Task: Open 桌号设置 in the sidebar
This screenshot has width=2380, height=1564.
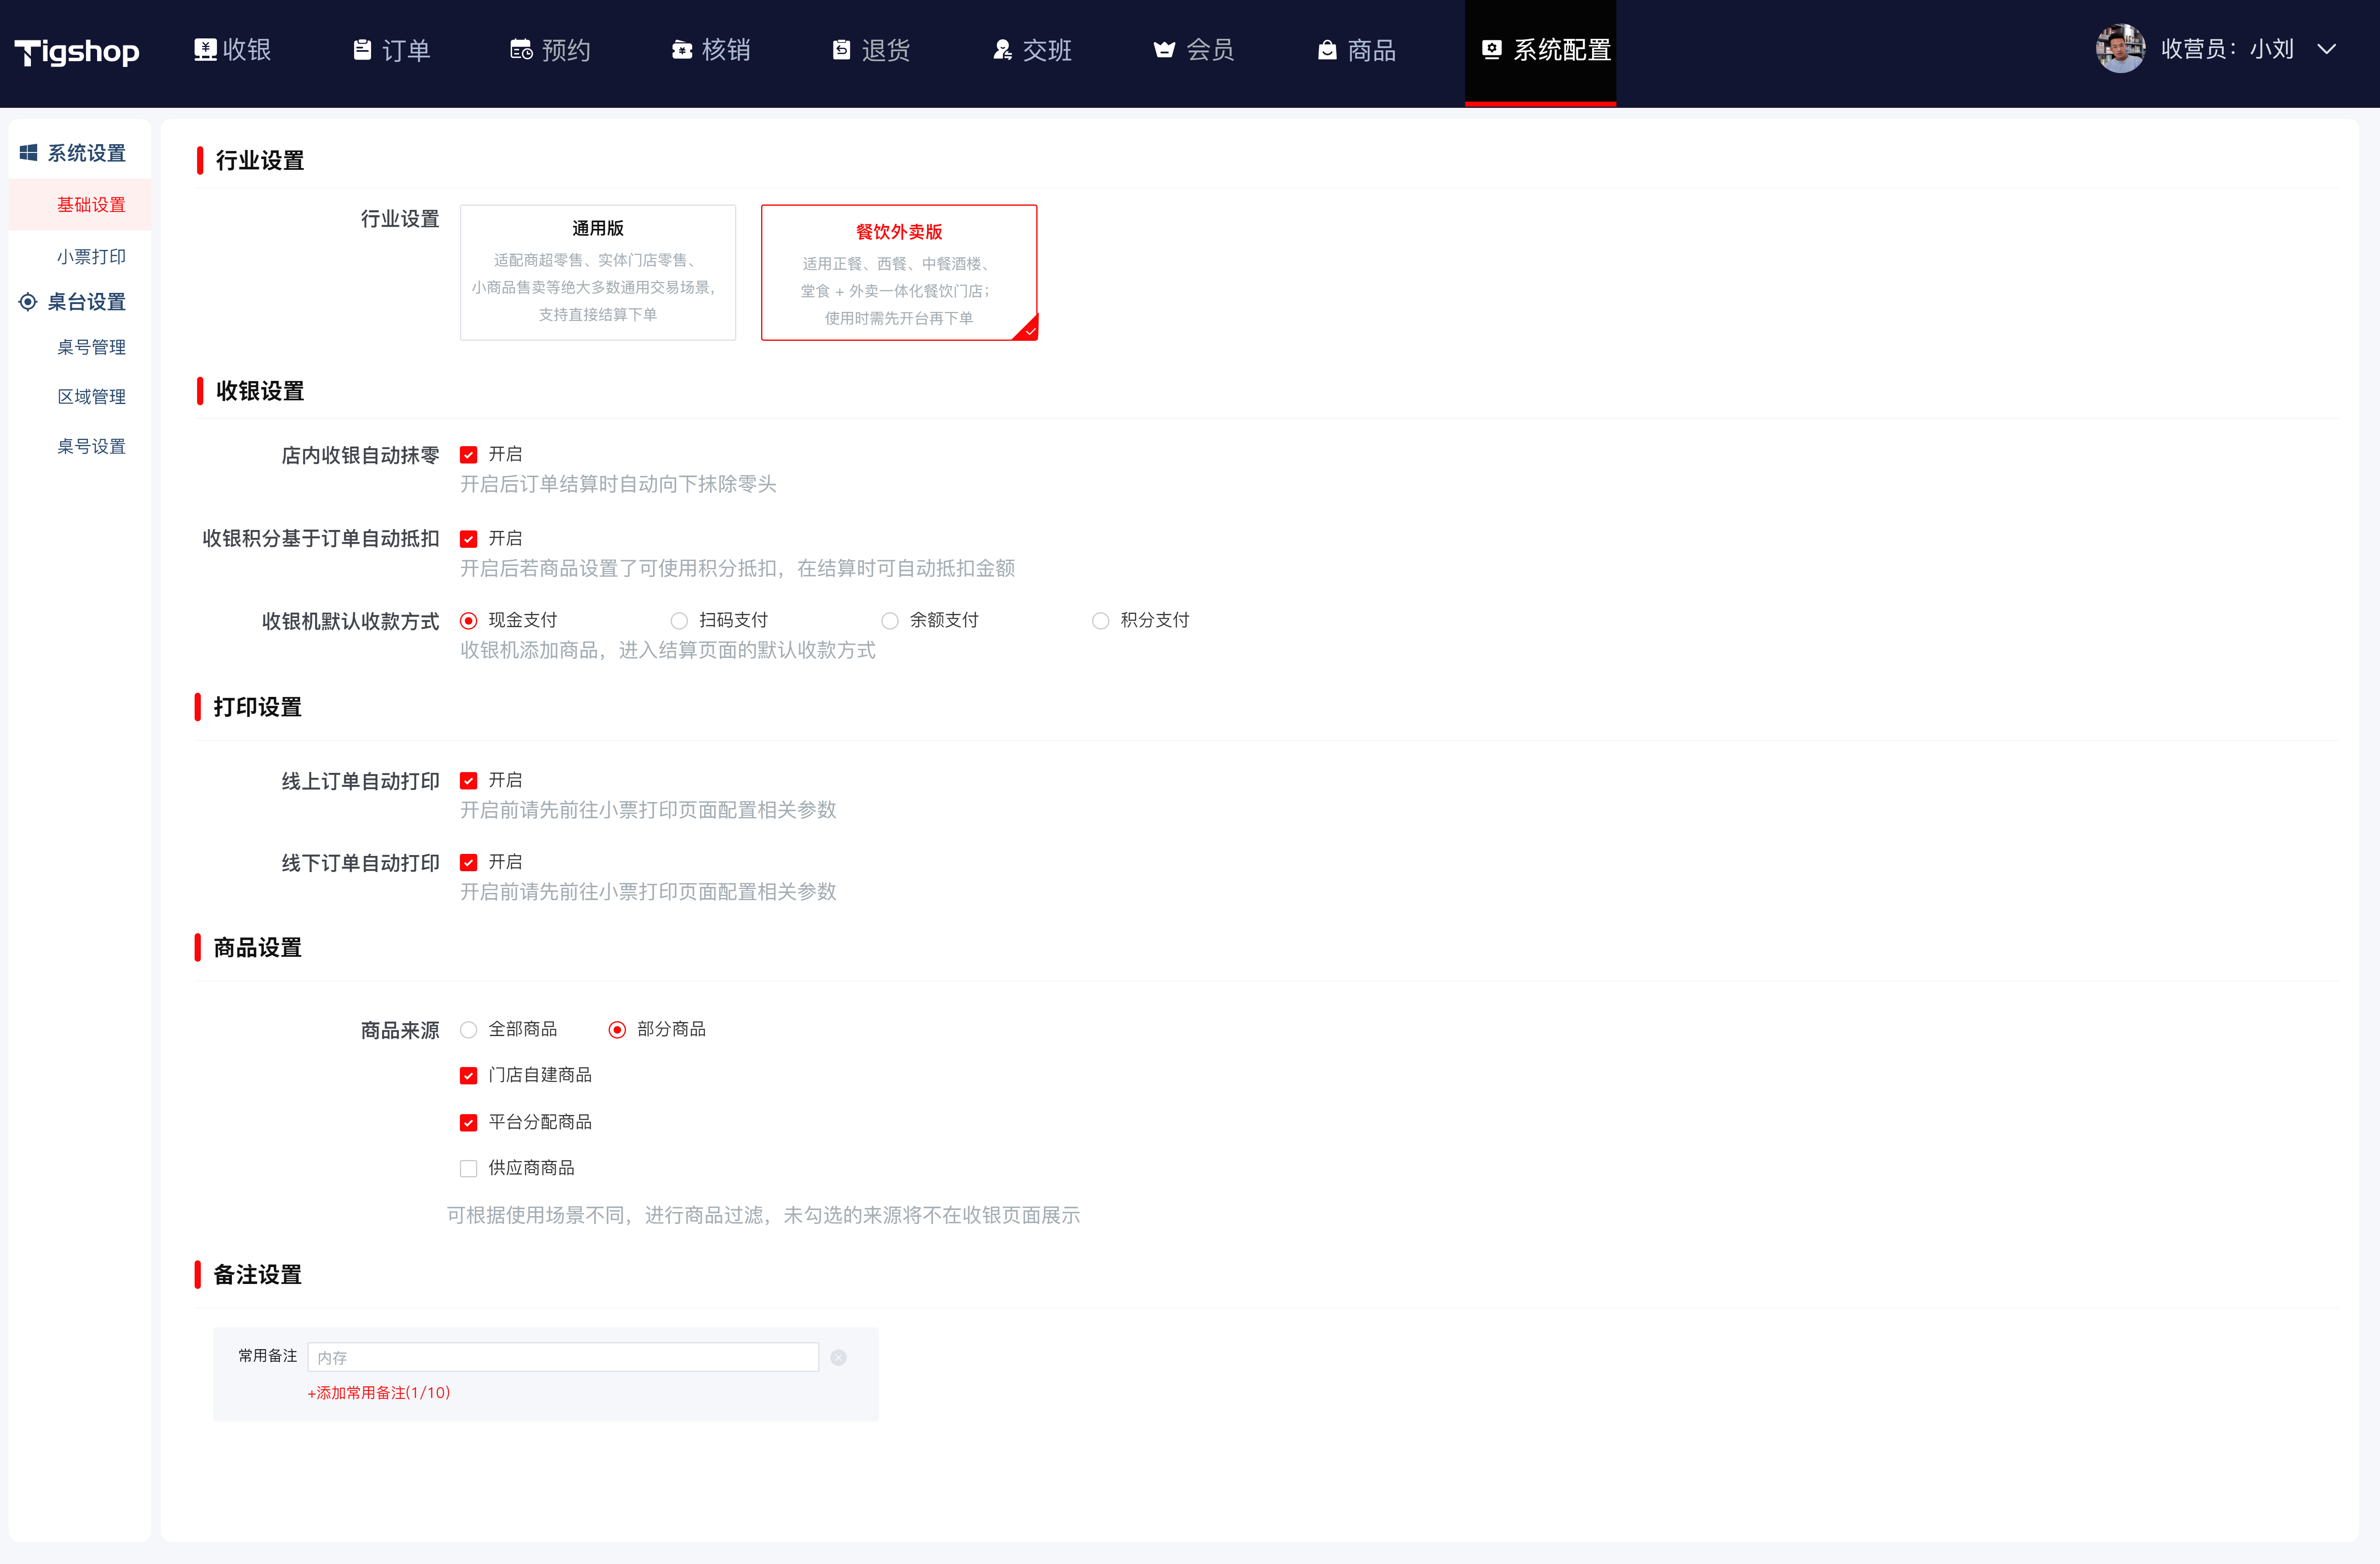Action: [91, 446]
